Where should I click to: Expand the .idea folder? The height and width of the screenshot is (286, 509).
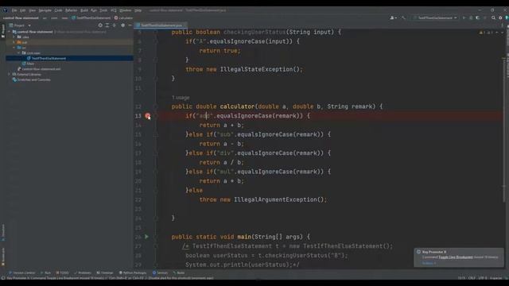point(14,37)
